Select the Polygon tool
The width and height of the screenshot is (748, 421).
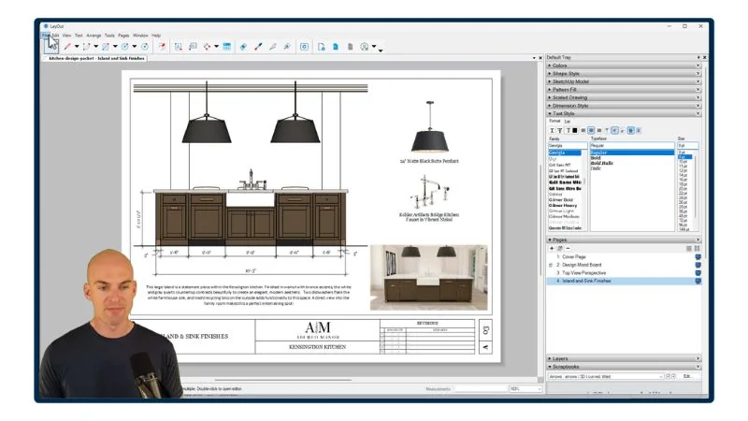tap(145, 47)
